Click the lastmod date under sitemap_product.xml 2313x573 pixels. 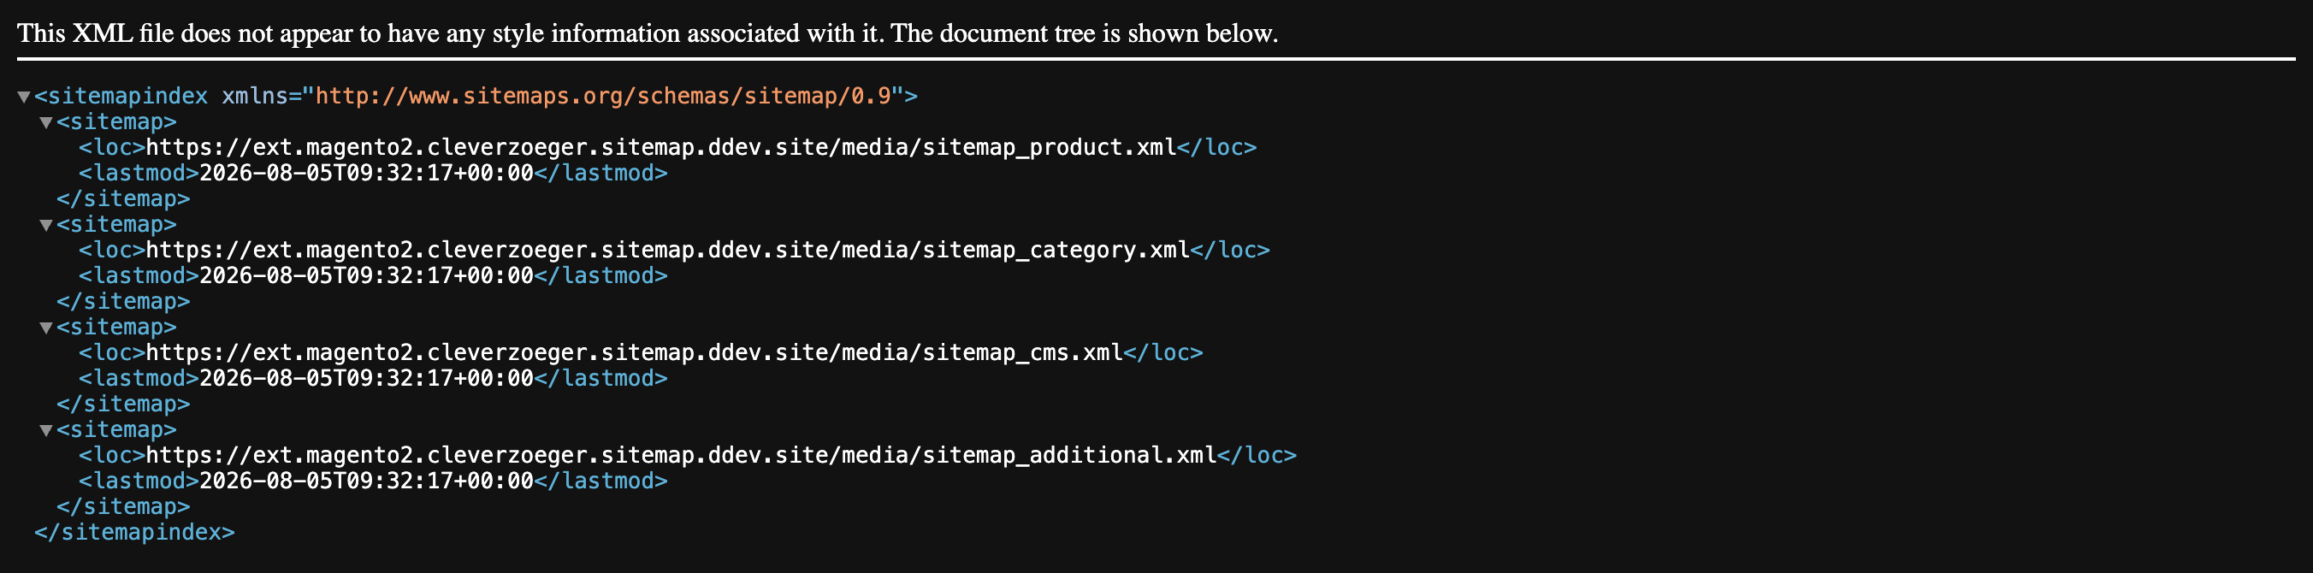366,174
